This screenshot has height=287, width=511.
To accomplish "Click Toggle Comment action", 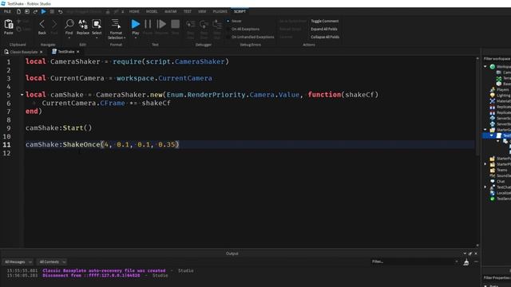I will 325,22.
